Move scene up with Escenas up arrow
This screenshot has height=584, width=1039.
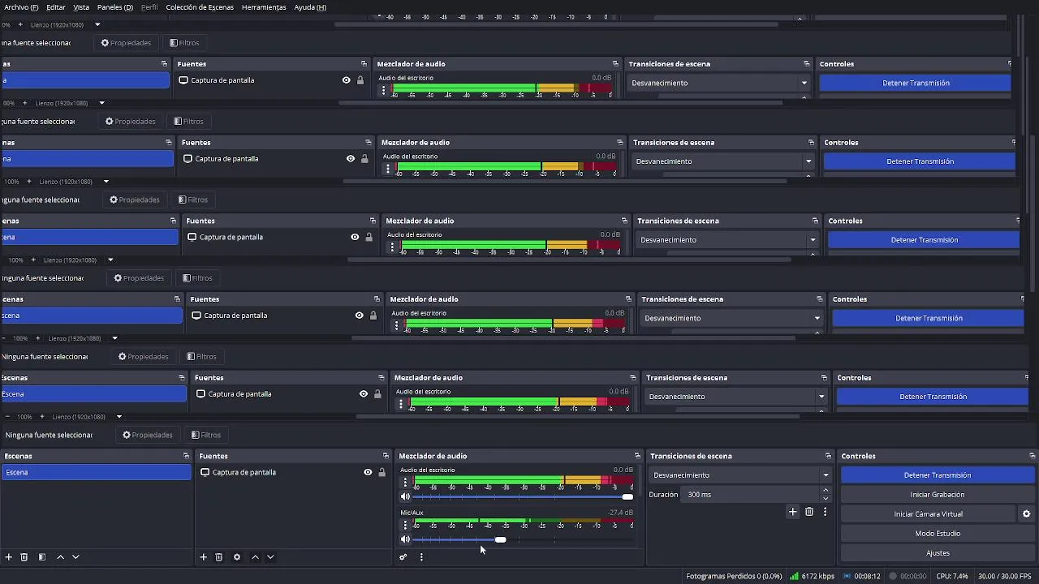pos(60,557)
